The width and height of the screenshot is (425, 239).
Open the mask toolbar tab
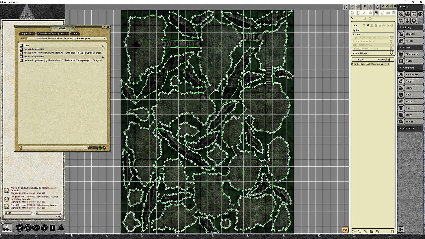[388, 13]
